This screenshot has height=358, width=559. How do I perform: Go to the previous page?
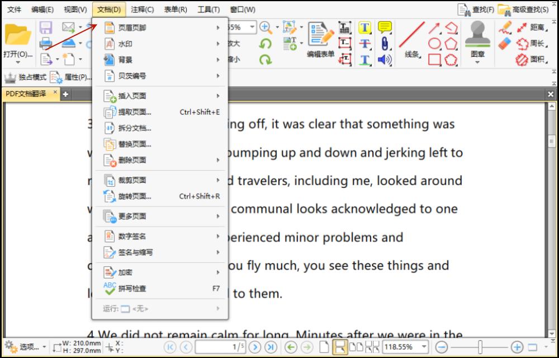pos(186,347)
